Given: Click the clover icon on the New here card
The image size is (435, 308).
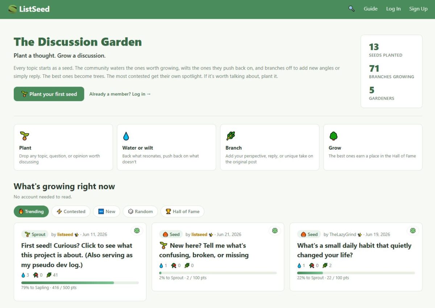Looking at the screenshot, I should (274, 230).
